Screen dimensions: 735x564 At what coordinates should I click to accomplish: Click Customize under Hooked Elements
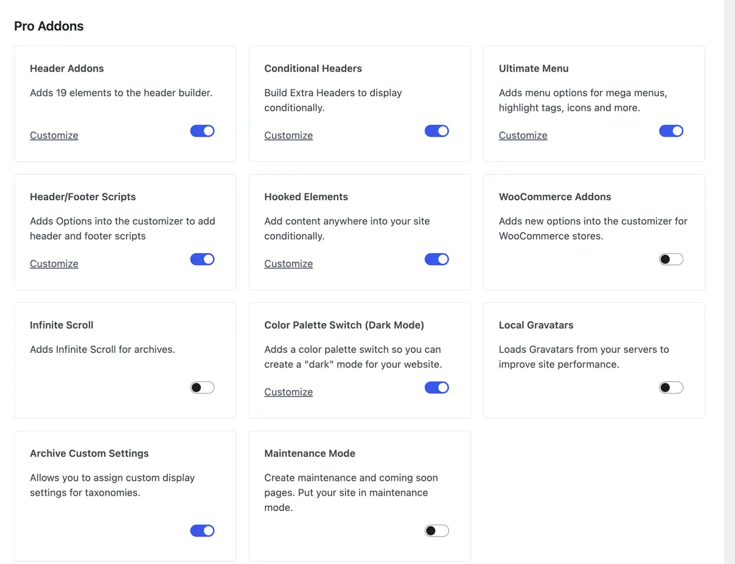coord(288,263)
